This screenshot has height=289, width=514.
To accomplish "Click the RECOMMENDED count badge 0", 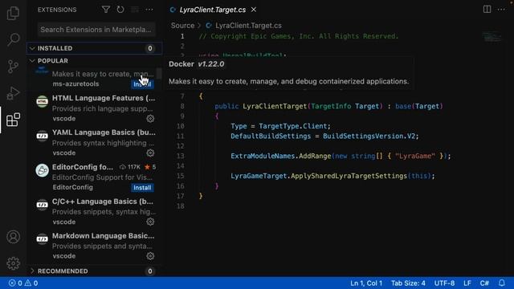I will point(150,271).
